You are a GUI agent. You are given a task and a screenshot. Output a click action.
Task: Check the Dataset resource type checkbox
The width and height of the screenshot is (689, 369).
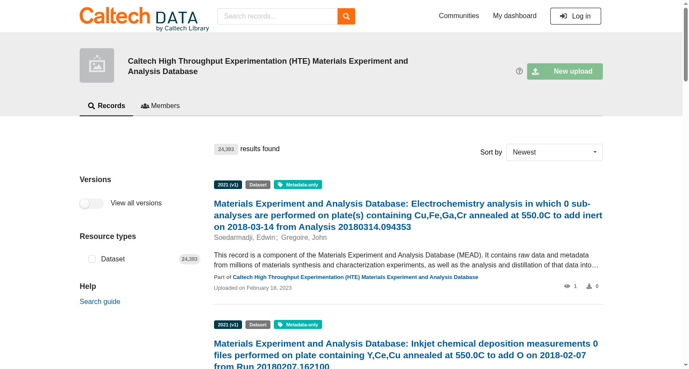click(92, 259)
